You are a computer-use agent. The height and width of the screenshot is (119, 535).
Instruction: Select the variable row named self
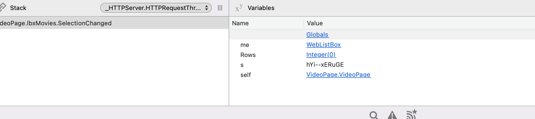click(382, 75)
